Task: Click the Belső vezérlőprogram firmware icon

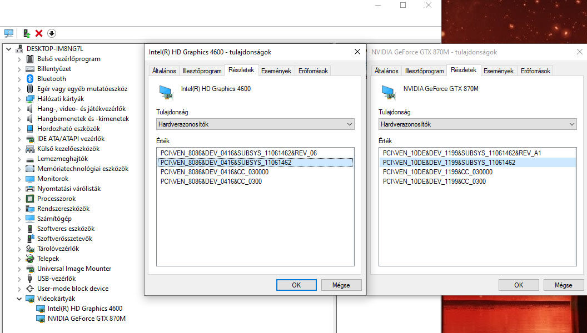Action: (30, 59)
